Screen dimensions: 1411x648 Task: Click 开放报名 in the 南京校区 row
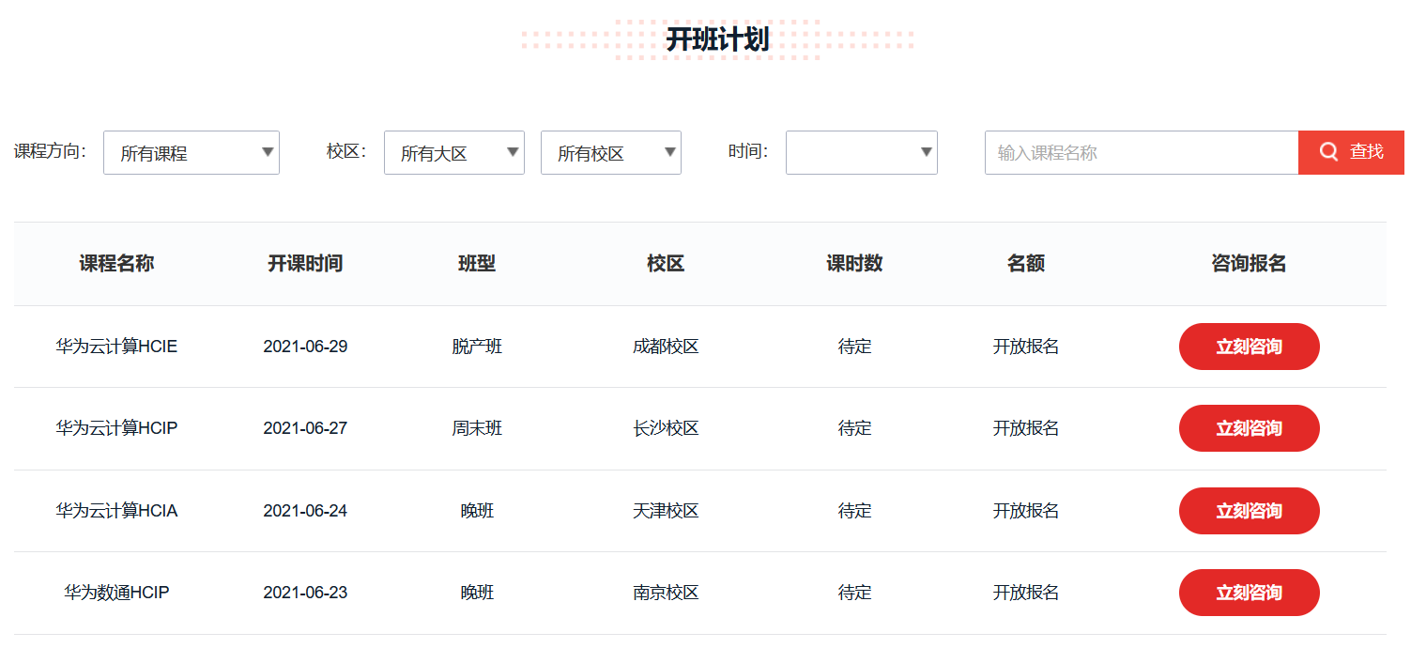1025,592
